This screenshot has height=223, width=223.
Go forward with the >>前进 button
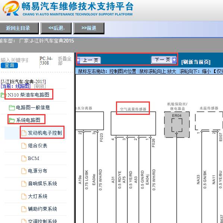click(x=89, y=28)
